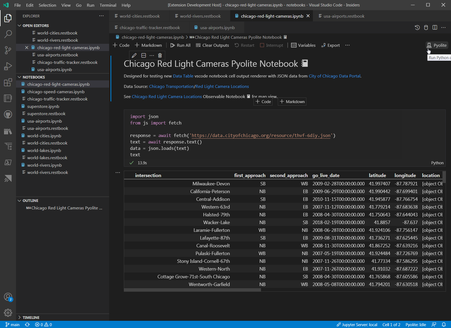Click Export notebook button

click(330, 45)
